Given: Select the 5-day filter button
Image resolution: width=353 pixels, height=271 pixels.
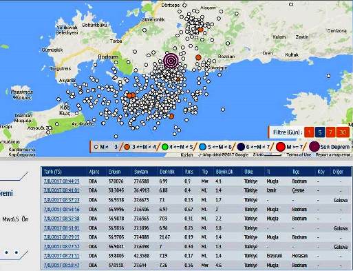Looking at the screenshot, I should coord(320,132).
